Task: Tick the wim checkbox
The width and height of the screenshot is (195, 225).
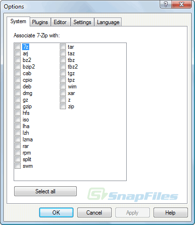Action: 63,87
